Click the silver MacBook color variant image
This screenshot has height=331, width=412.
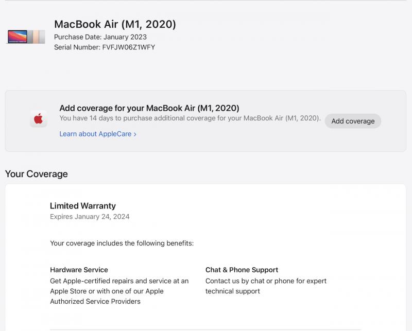click(x=42, y=37)
